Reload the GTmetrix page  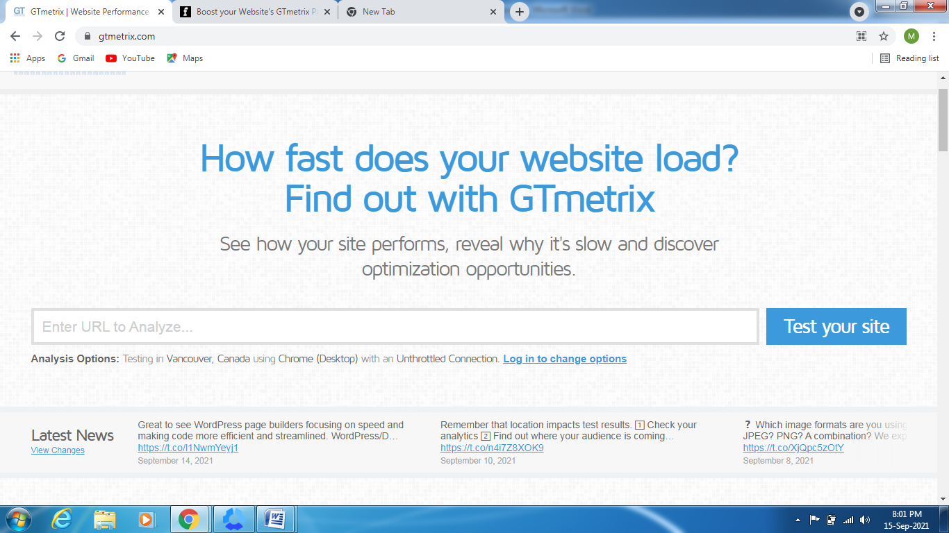coord(60,36)
